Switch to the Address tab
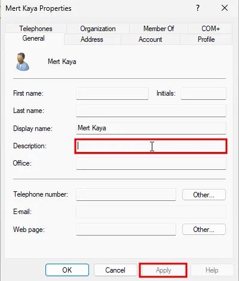The image size is (239, 281). click(92, 39)
